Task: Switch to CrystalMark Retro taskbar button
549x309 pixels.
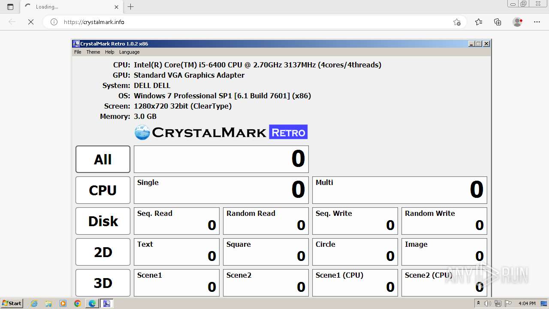Action: 106,303
